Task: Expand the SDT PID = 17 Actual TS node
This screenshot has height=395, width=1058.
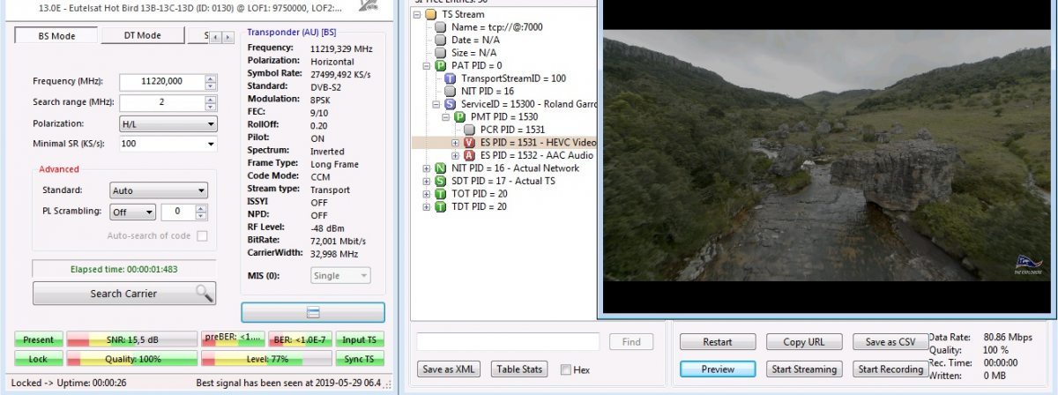Action: click(428, 181)
